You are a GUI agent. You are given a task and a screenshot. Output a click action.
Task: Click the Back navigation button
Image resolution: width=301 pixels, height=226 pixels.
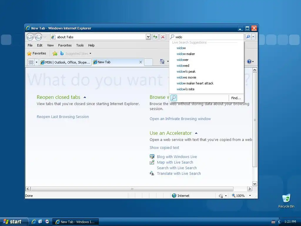pyautogui.click(x=30, y=37)
